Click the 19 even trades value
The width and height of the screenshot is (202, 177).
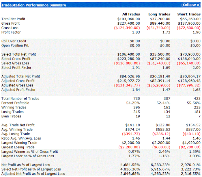click(138, 116)
